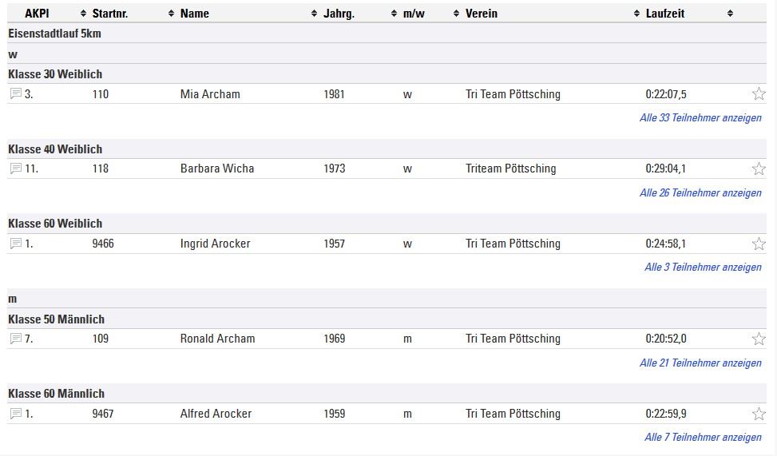Screen dimensions: 777x456
Task: Click 'Alle 7 Teilnehmer anzeigen' link
Action: (x=703, y=437)
